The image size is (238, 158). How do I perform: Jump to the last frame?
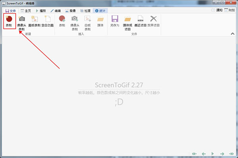tap(231, 154)
